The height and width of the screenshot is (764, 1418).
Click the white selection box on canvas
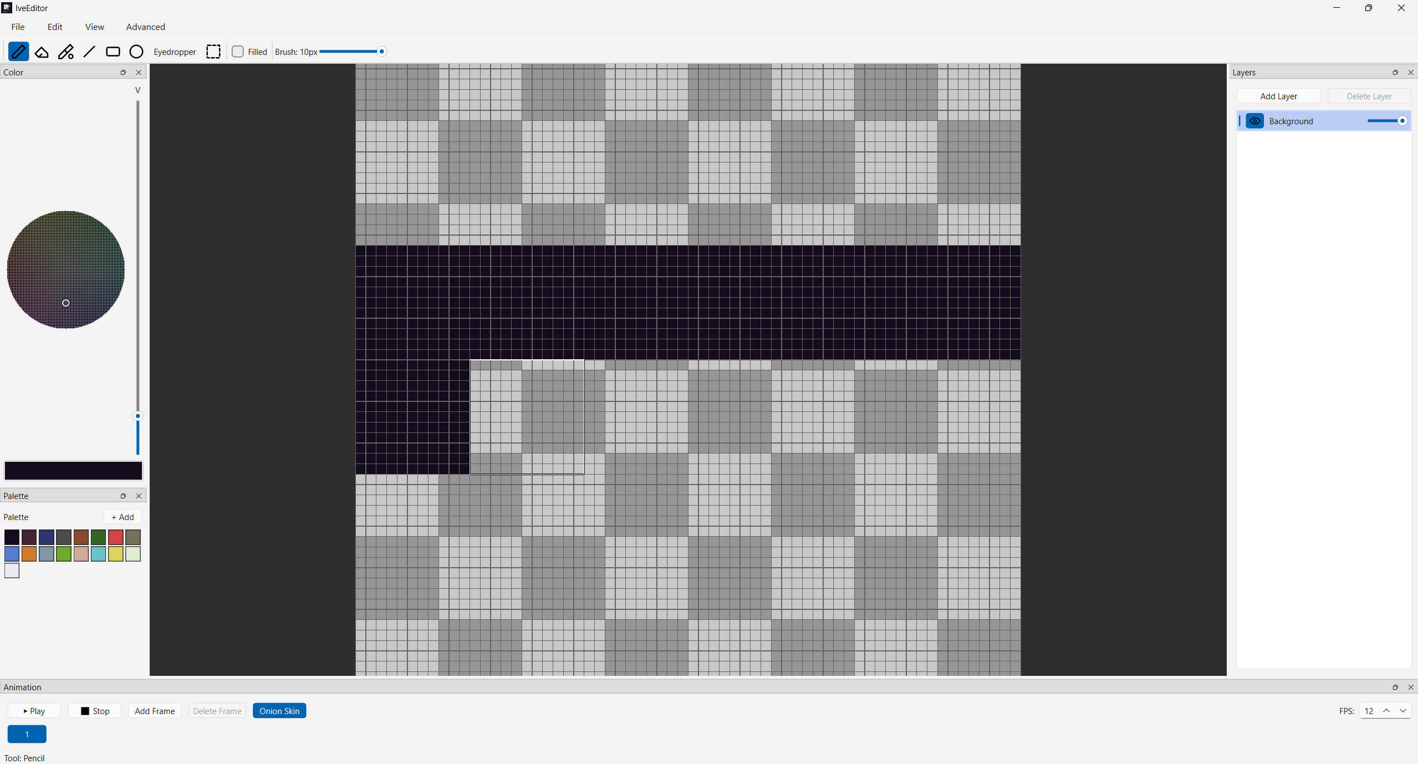(527, 417)
